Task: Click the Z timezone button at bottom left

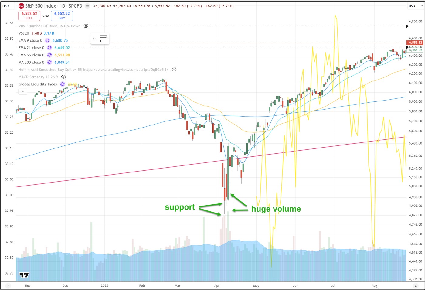Action: [8, 286]
